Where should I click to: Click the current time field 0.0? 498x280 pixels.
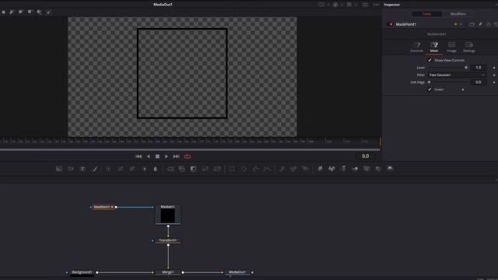click(x=365, y=156)
